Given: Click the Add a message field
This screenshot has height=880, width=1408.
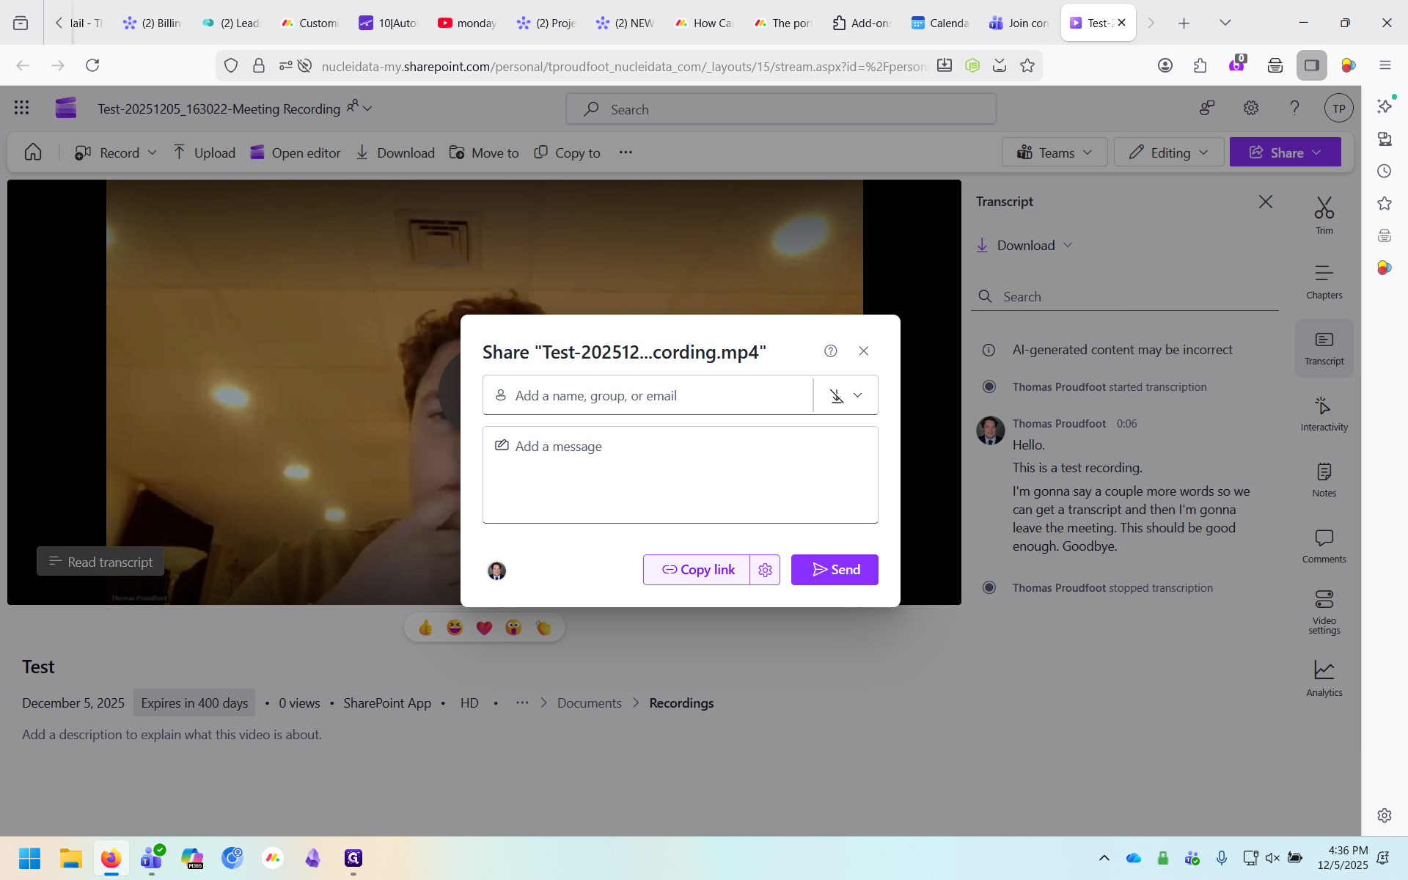Looking at the screenshot, I should (x=680, y=474).
